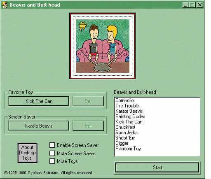Select Random Toy list item
This screenshot has width=211, height=179.
pos(128,149)
